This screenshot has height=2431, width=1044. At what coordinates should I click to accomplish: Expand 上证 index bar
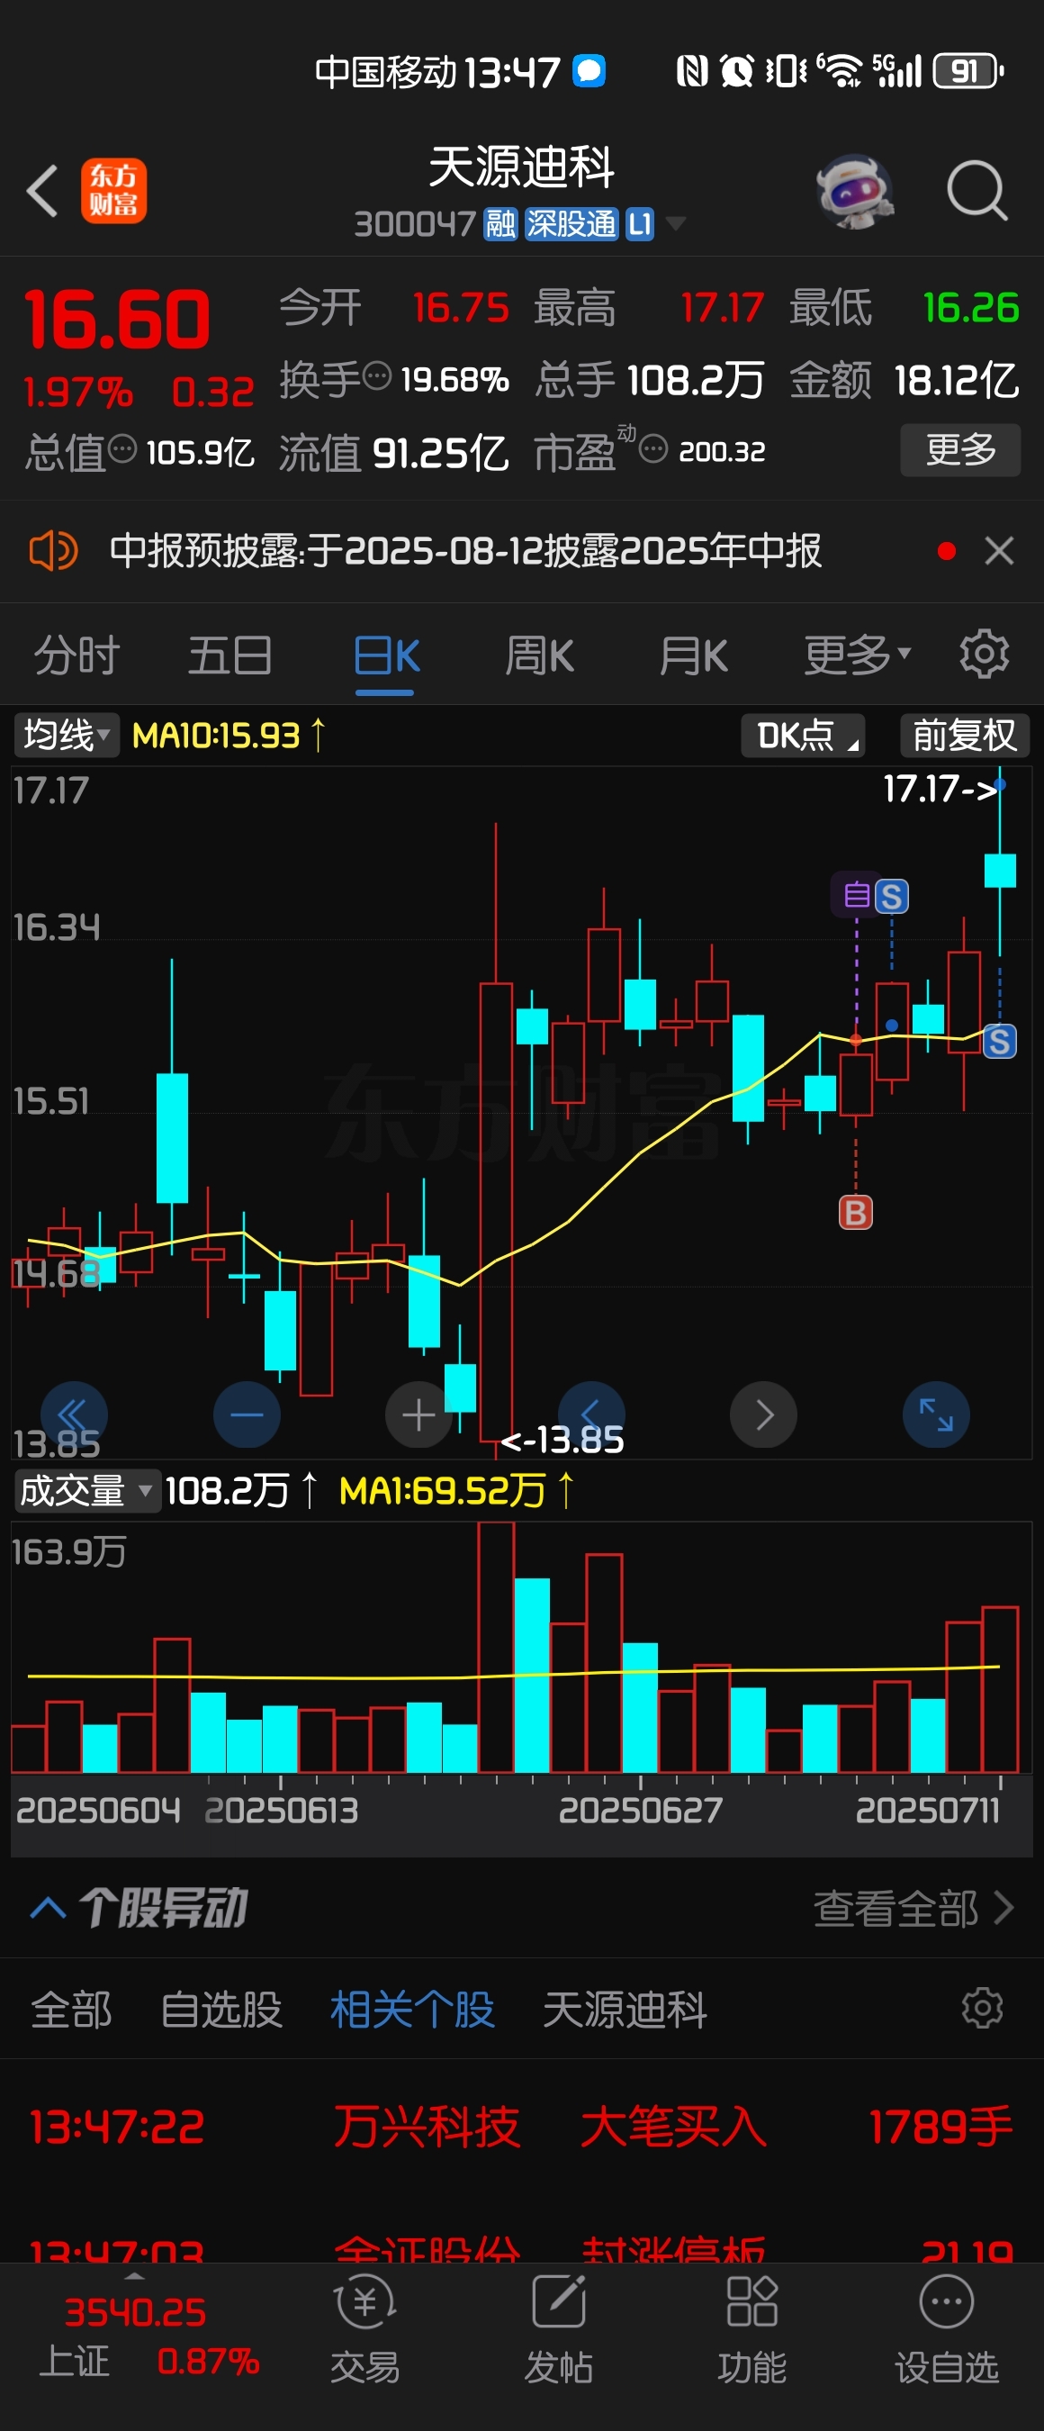pyautogui.click(x=135, y=2336)
